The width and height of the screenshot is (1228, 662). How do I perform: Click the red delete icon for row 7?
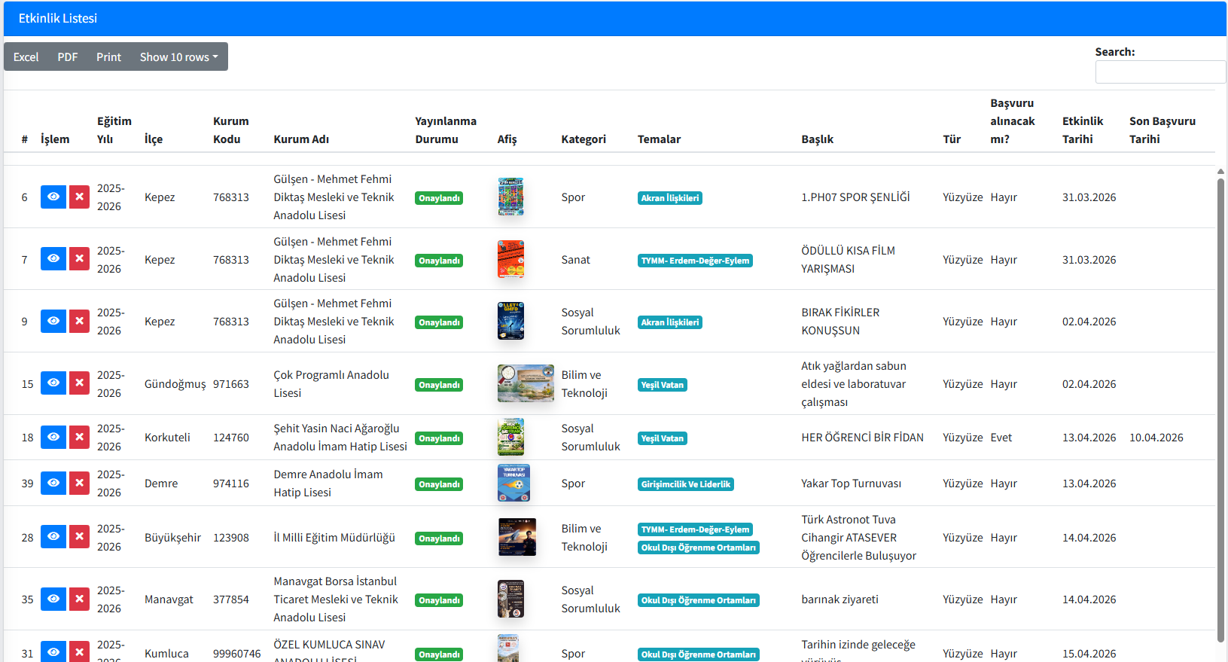(x=79, y=259)
